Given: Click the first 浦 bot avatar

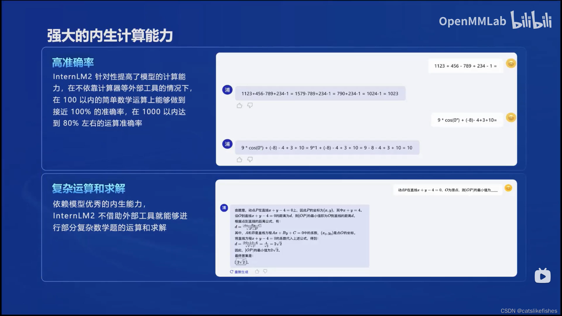Looking at the screenshot, I should [227, 90].
